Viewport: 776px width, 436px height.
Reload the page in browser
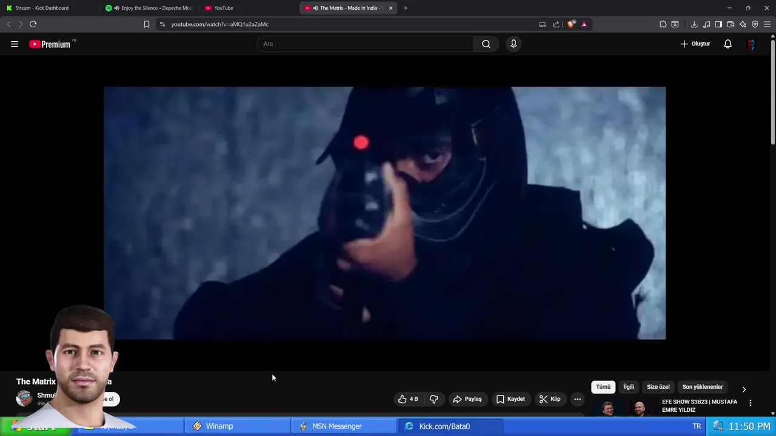[33, 24]
